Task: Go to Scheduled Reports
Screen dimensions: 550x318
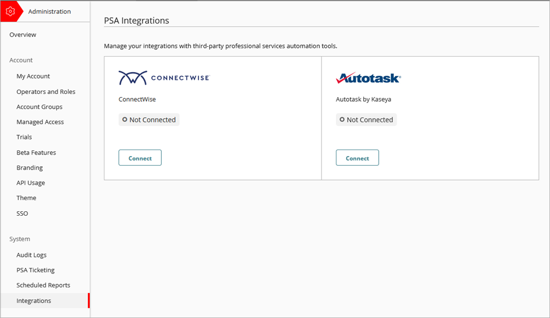Action: [43, 285]
